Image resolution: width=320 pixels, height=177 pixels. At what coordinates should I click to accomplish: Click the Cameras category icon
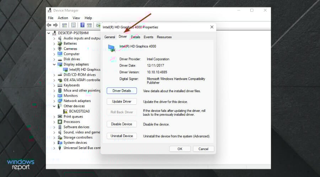coord(60,48)
